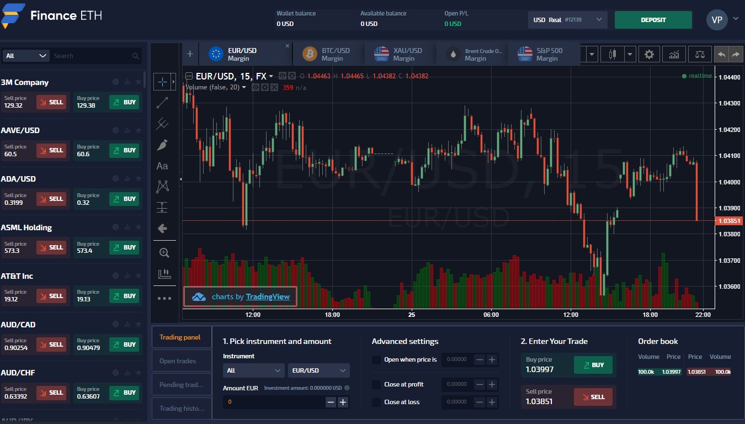Click the compare scales icon
This screenshot has width=745, height=424.
700,54
